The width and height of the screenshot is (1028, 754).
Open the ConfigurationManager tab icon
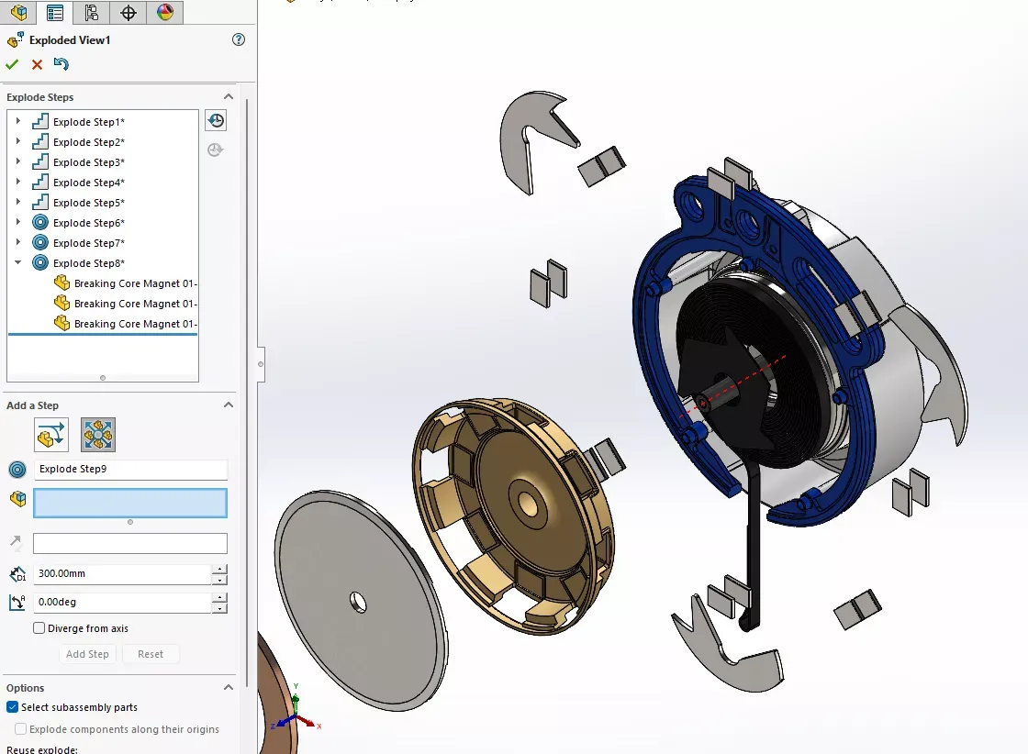coord(91,13)
